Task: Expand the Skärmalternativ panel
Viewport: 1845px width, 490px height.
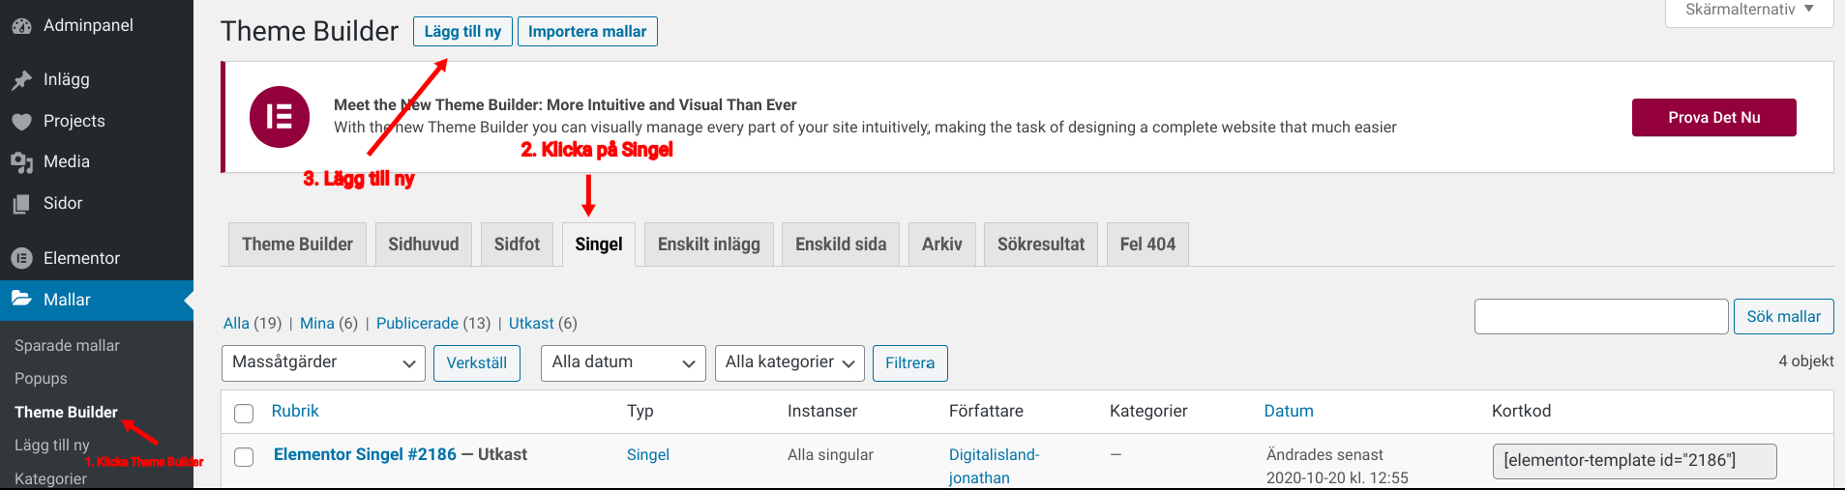Action: (1748, 10)
